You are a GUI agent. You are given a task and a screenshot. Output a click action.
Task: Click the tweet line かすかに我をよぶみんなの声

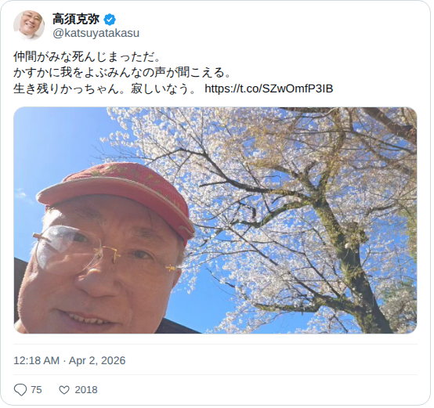click(x=122, y=73)
